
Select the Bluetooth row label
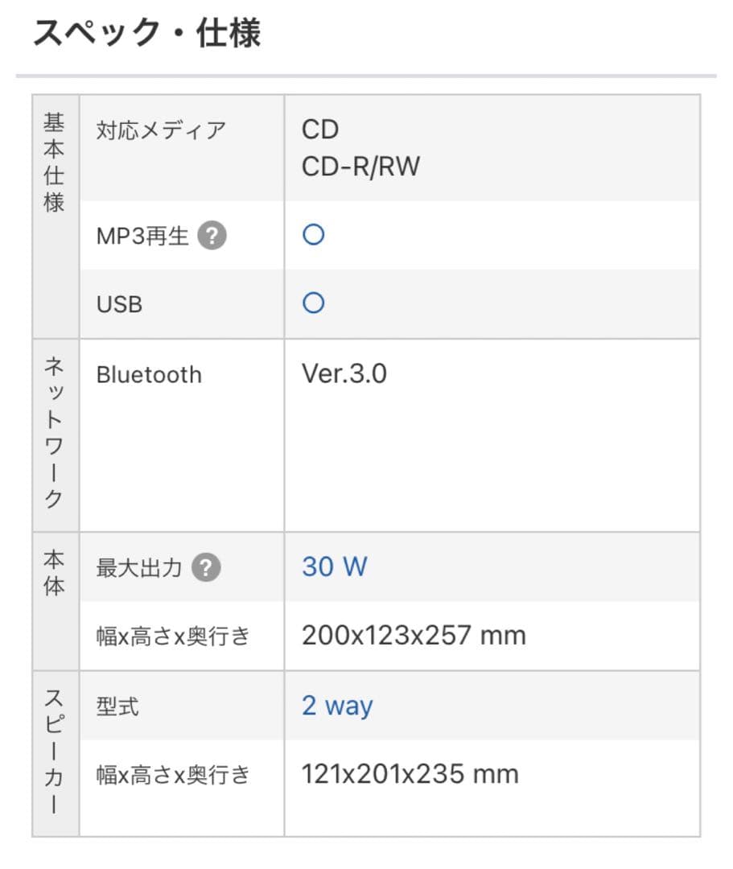(149, 374)
